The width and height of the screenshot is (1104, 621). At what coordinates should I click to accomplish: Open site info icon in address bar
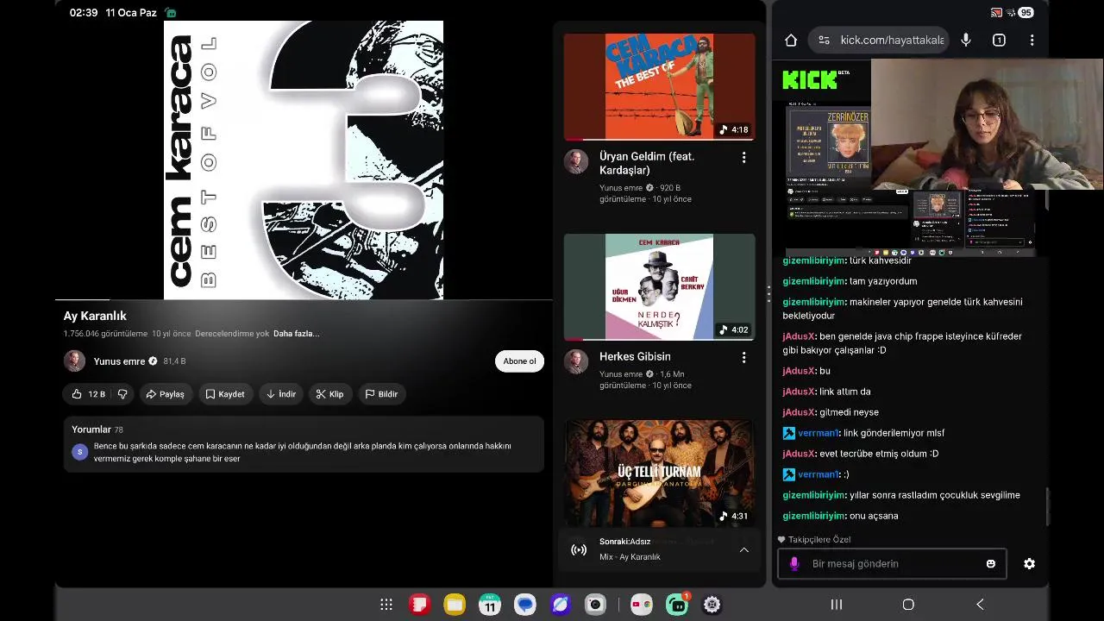click(824, 40)
